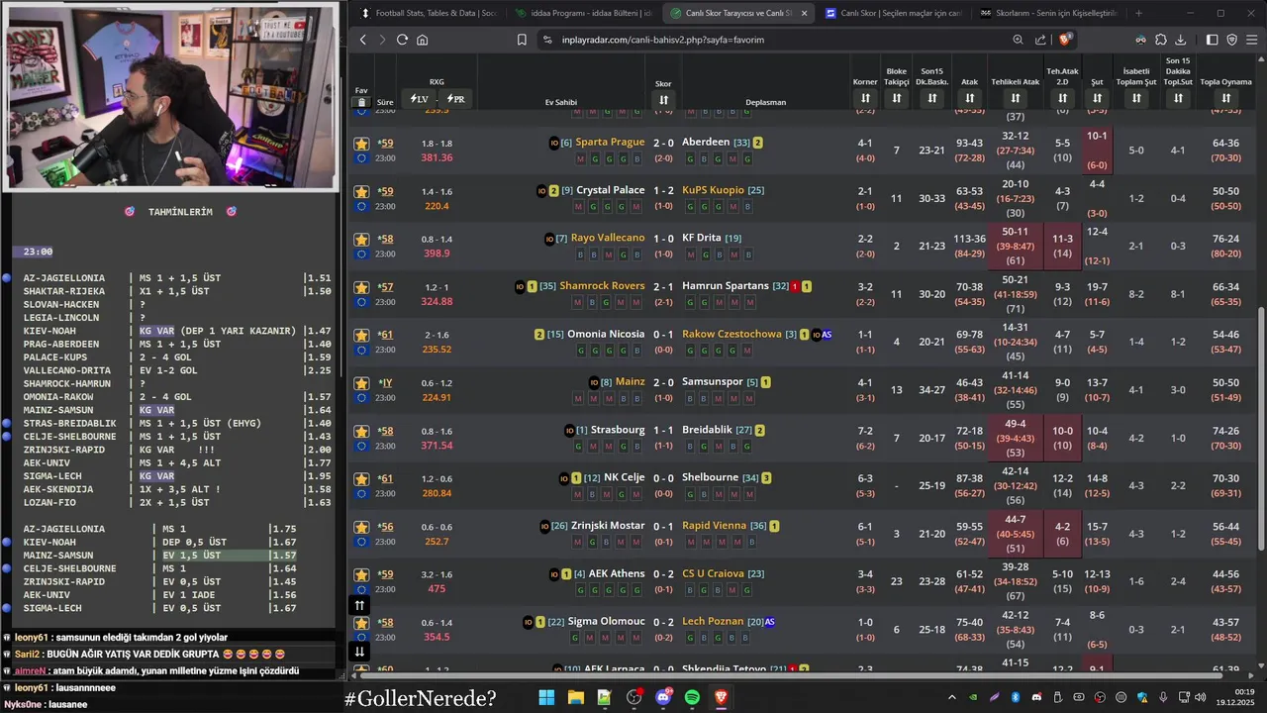Click the IO icon next to Sparta Prague

coord(554,143)
